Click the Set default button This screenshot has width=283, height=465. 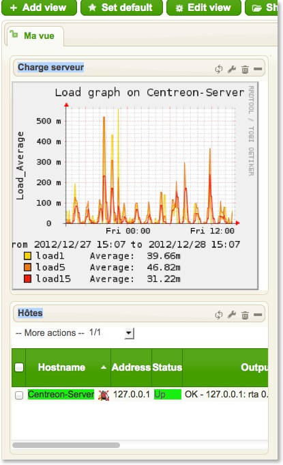[x=121, y=8]
